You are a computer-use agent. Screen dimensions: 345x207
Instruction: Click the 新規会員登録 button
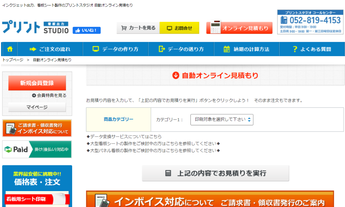click(37, 83)
